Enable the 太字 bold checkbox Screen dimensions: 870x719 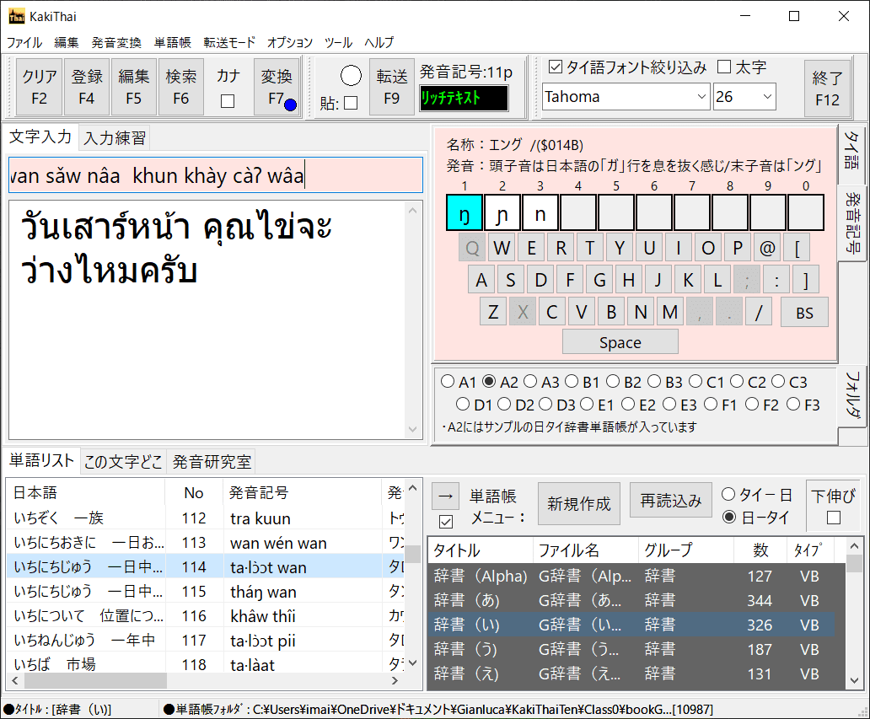(724, 67)
